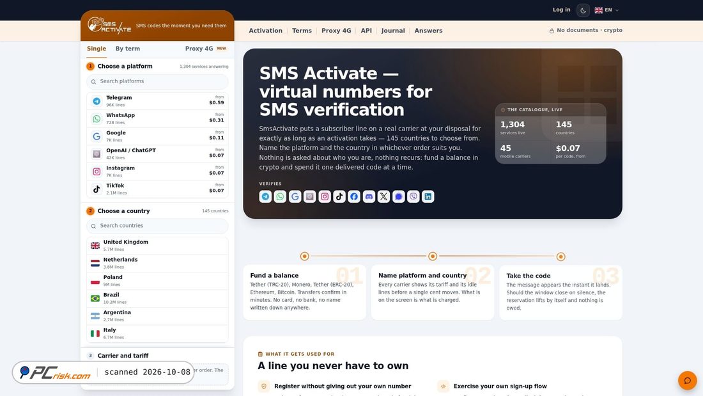Image resolution: width=703 pixels, height=396 pixels.
Task: Click the Signal icon under Verifies
Action: [399, 196]
